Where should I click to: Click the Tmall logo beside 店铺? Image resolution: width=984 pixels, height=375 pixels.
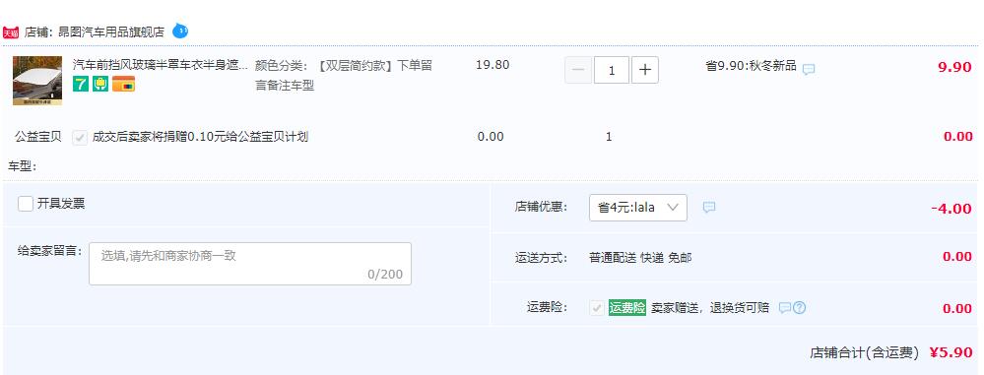point(11,32)
